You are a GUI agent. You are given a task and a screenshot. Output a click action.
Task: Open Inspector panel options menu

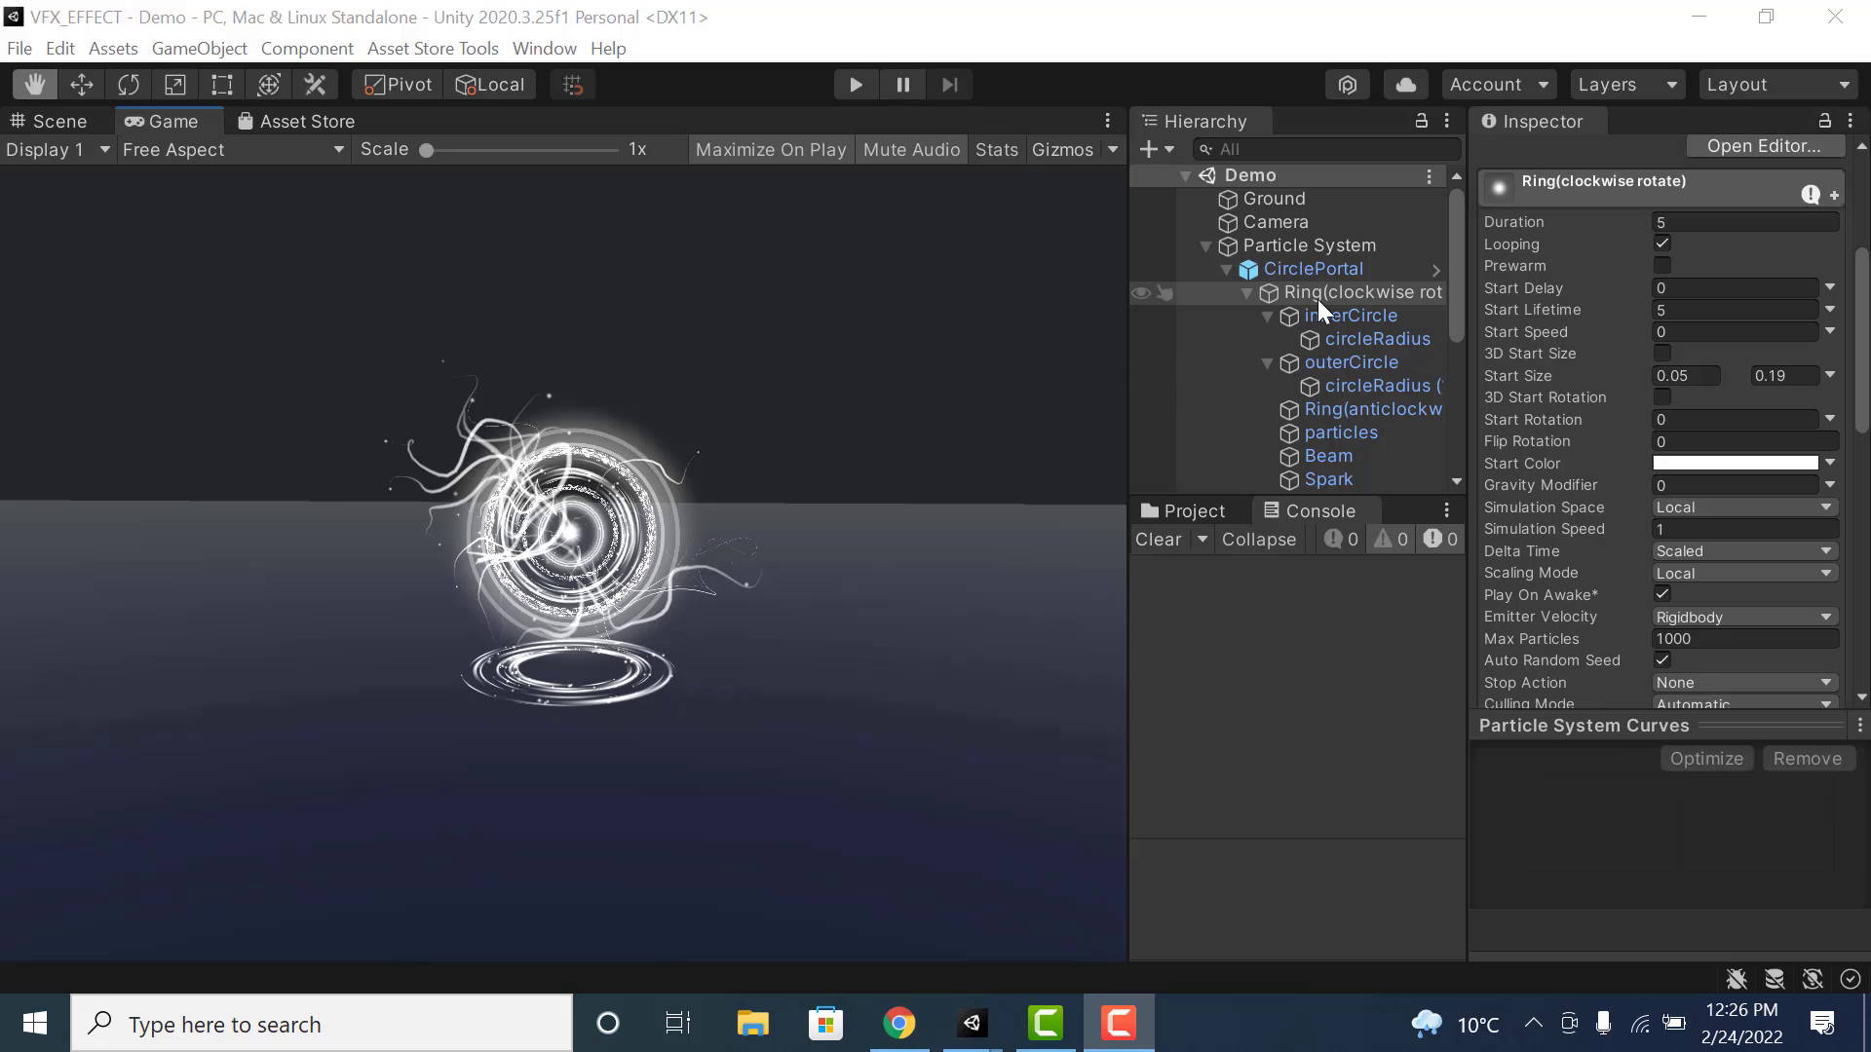(1851, 121)
